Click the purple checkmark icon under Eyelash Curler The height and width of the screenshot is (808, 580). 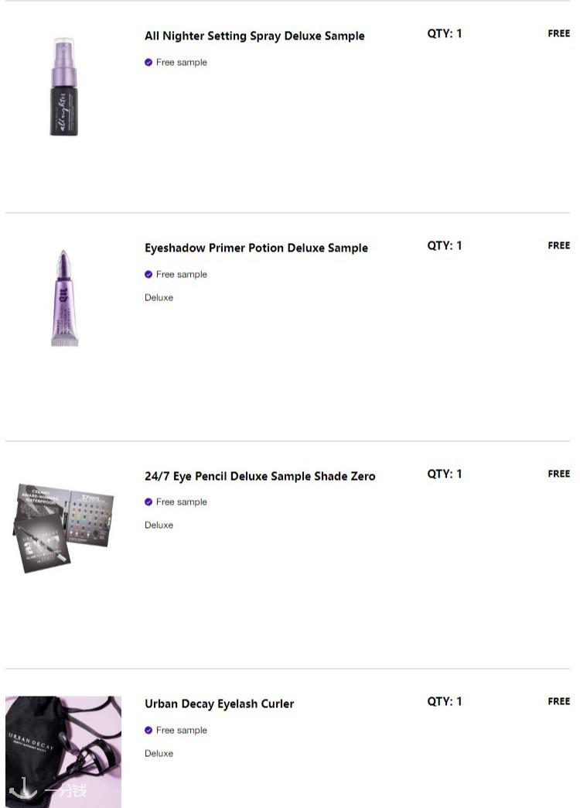(148, 730)
